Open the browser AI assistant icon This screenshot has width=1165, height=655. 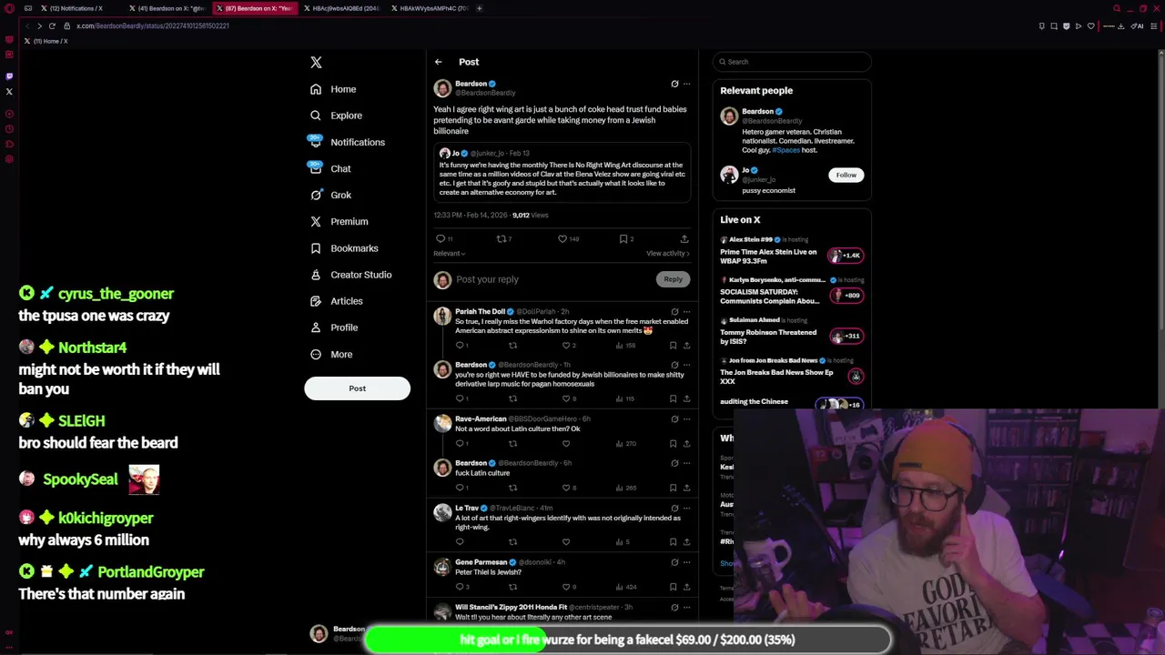pos(1138,25)
